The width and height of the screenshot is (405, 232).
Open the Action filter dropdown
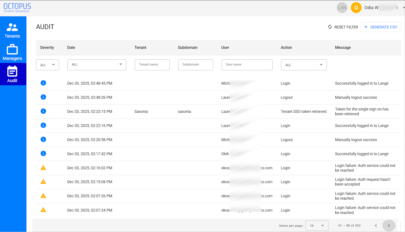304,65
